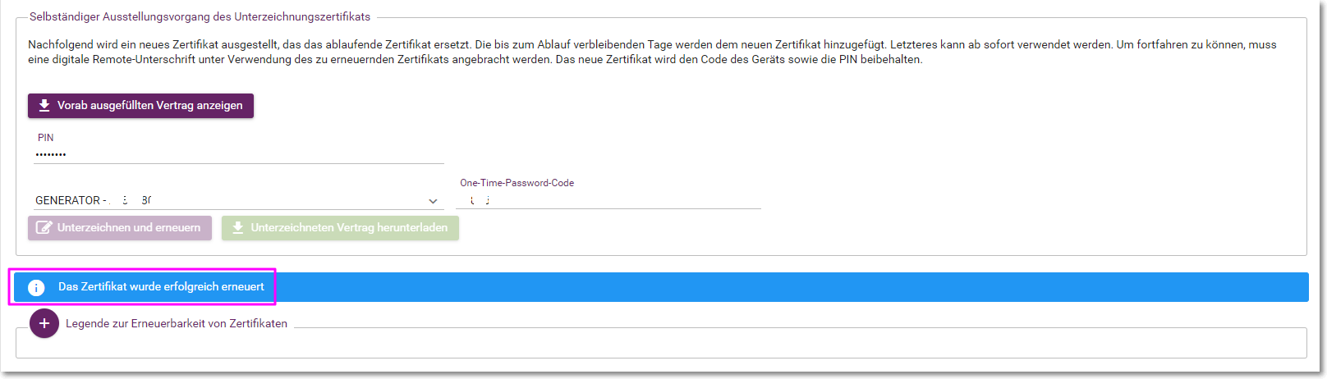Click the download icon on Vertrag anzeigen button
This screenshot has height=379, width=1327.
tap(44, 106)
